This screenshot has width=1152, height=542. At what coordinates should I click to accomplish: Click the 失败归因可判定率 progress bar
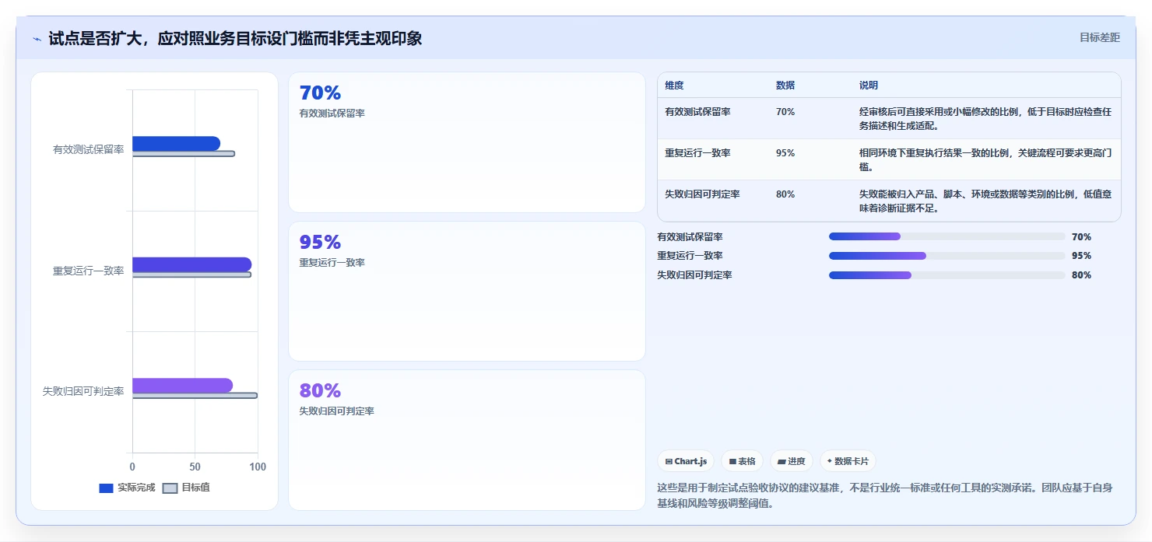click(x=947, y=275)
